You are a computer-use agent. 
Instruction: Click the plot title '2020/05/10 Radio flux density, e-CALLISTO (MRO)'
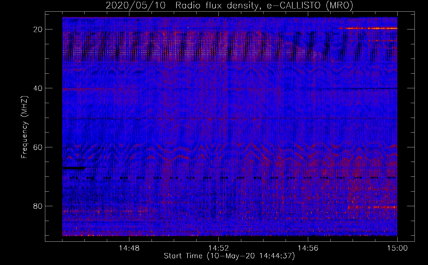(229, 5)
